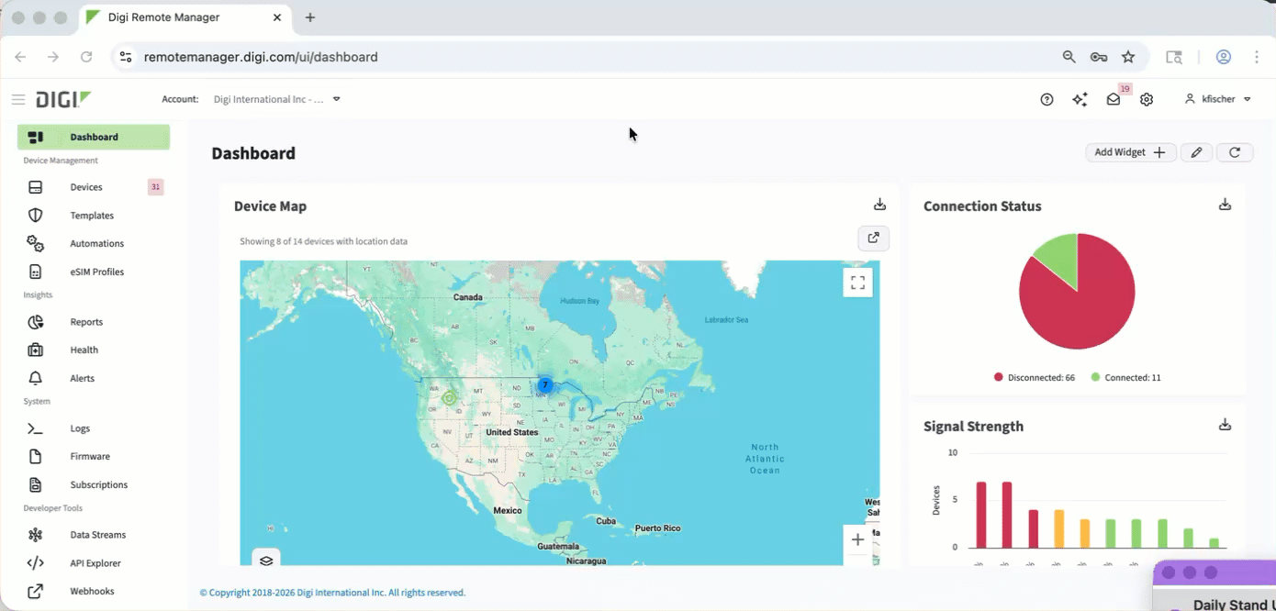Open the notifications inbox icon
Viewport: 1276px width, 611px height.
1114,99
